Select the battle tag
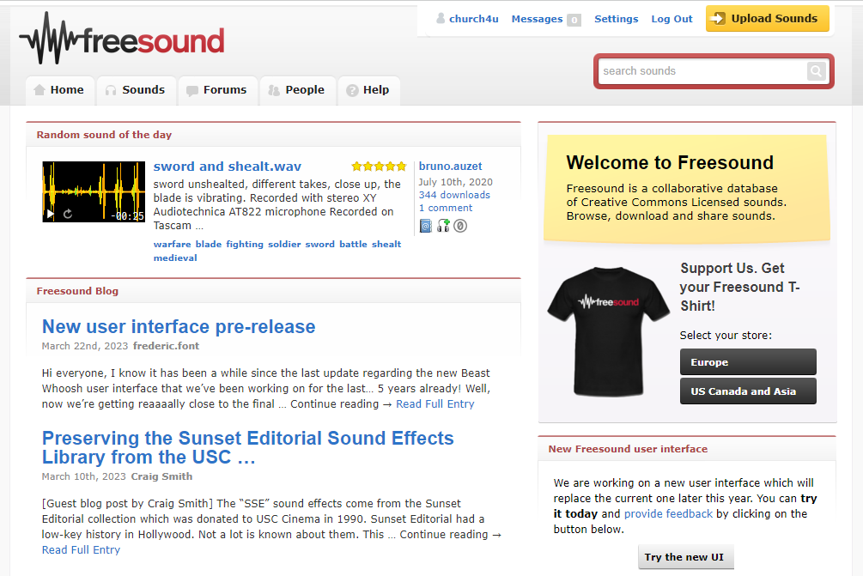Viewport: 863px width, 576px height. [x=353, y=245]
